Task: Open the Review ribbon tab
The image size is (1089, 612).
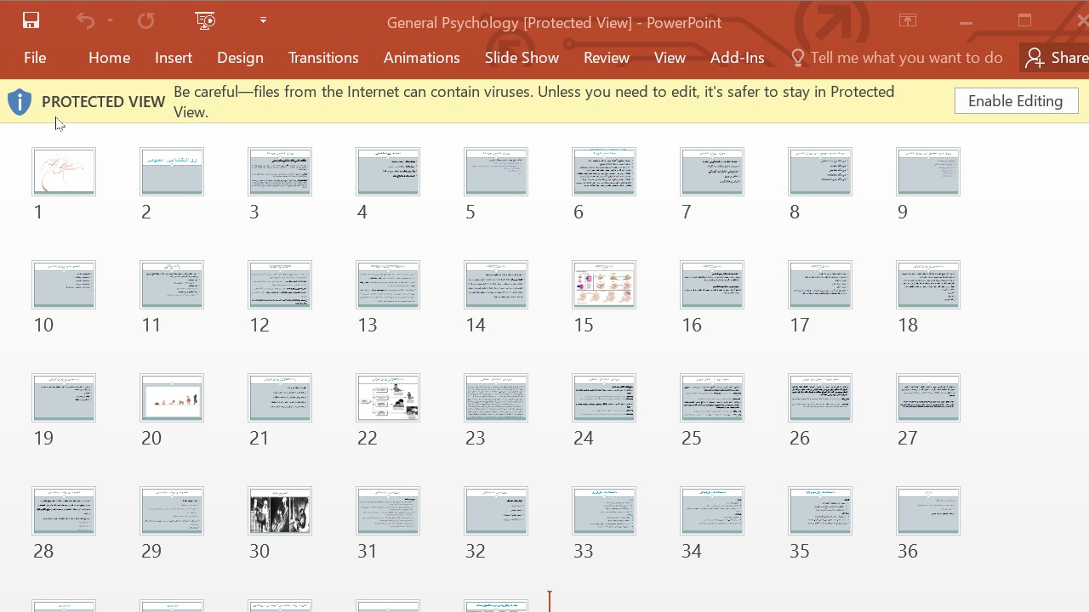Action: (x=607, y=58)
